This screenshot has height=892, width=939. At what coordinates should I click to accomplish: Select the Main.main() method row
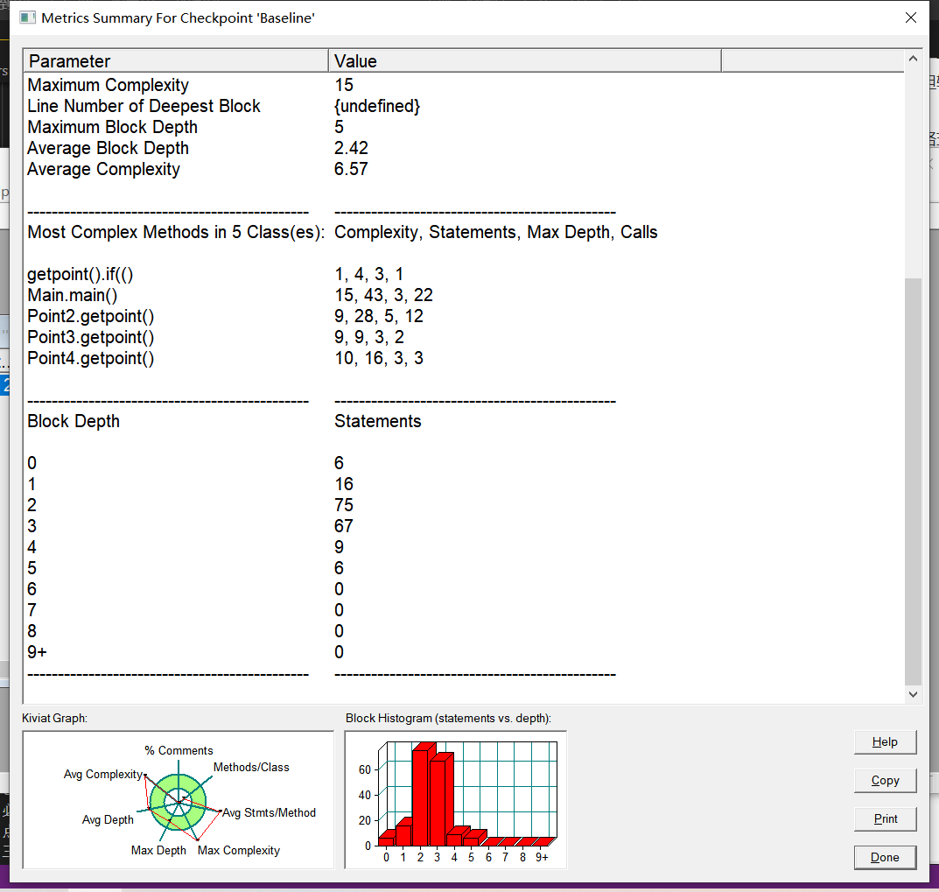coord(464,295)
